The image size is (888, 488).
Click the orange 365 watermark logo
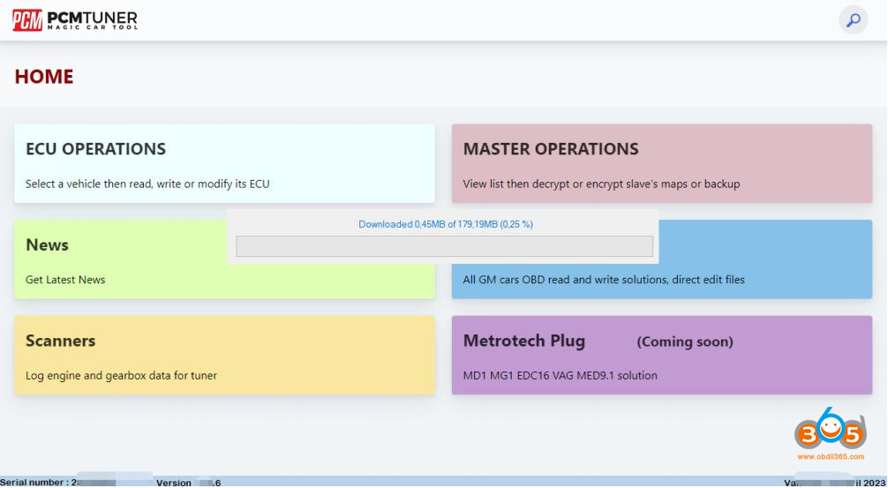[830, 432]
